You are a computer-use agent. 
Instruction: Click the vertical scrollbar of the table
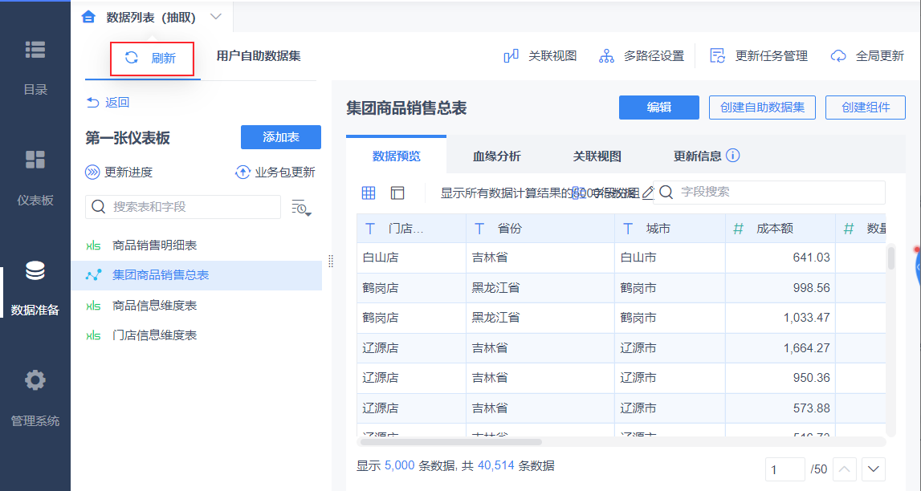point(891,258)
